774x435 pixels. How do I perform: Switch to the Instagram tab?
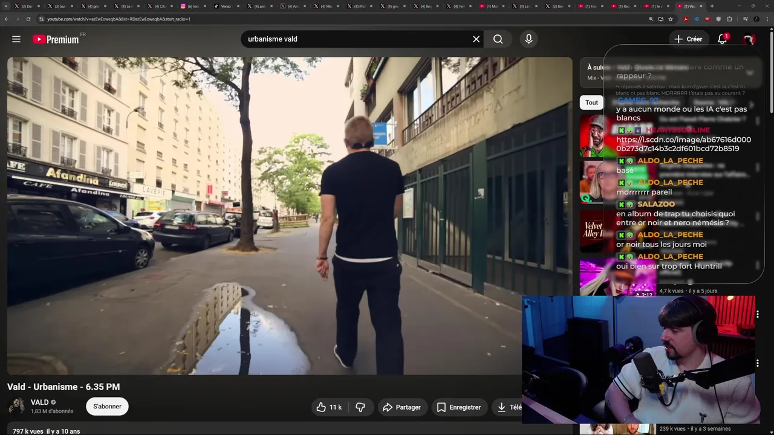pyautogui.click(x=193, y=6)
